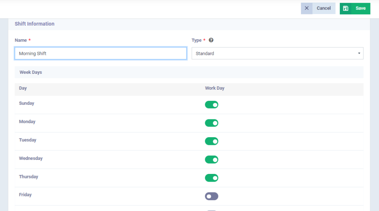This screenshot has height=211, width=379.
Task: Click the Type field label
Action: pos(197,40)
